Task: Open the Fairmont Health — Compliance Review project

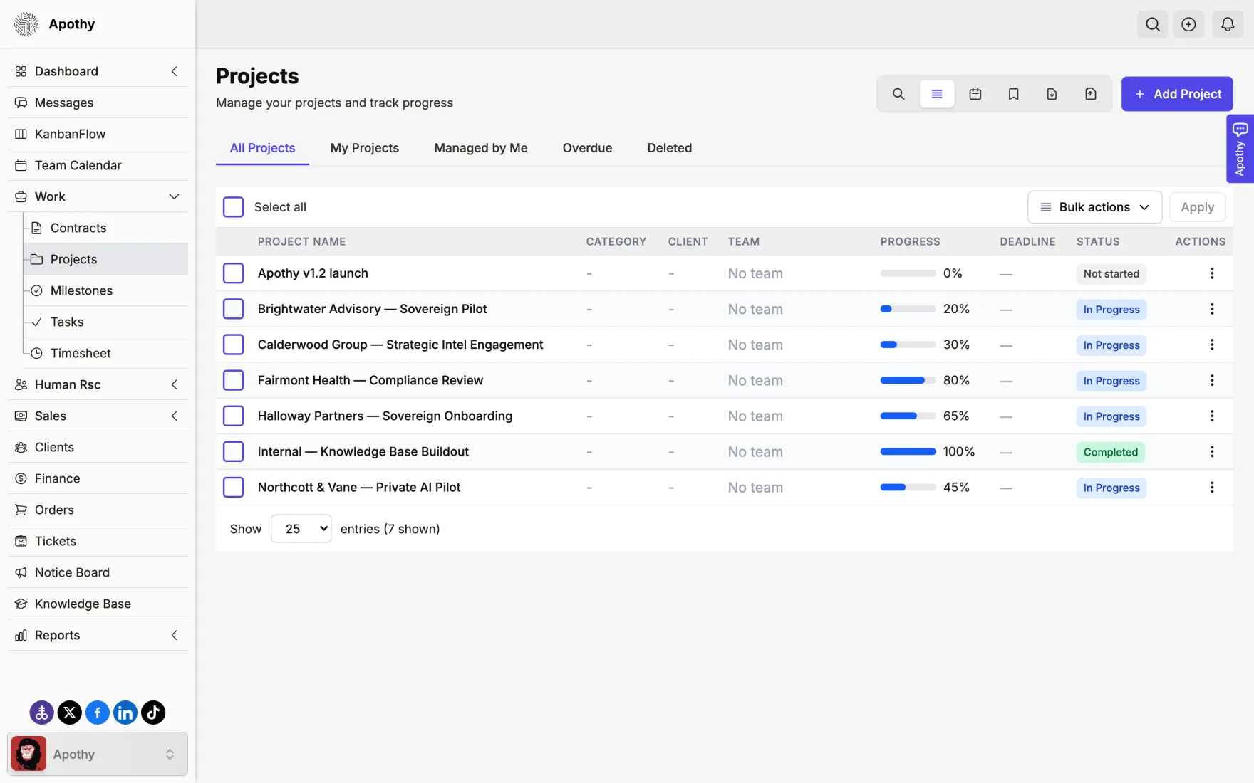Action: click(370, 380)
